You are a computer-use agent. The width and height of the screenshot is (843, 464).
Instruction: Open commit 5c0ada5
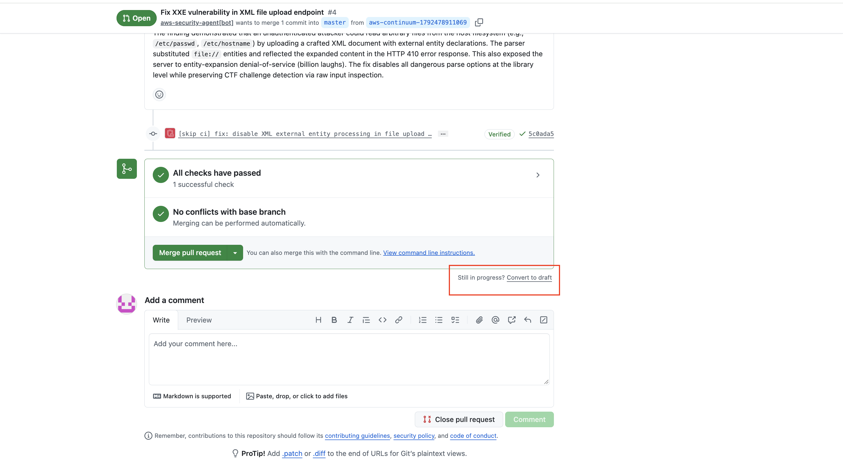541,134
